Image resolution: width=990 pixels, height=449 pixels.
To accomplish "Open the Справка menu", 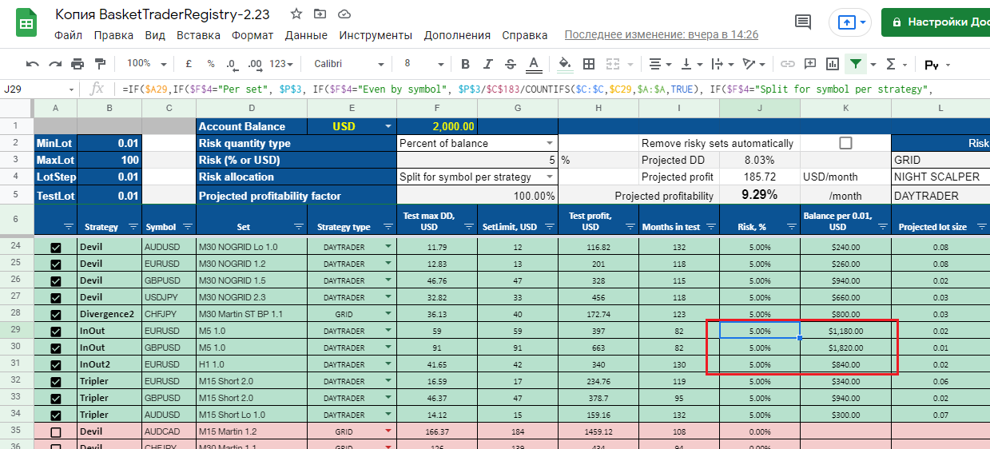I will point(525,35).
